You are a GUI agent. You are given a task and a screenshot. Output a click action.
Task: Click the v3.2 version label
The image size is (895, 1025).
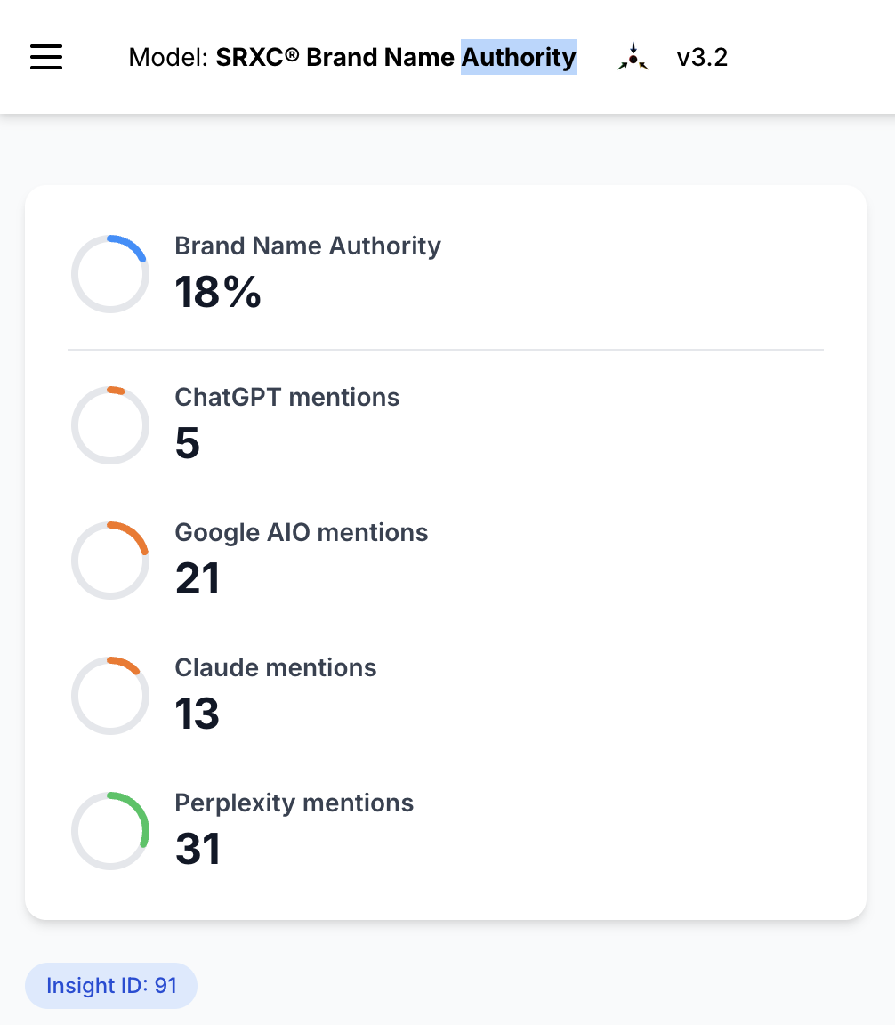pos(702,58)
